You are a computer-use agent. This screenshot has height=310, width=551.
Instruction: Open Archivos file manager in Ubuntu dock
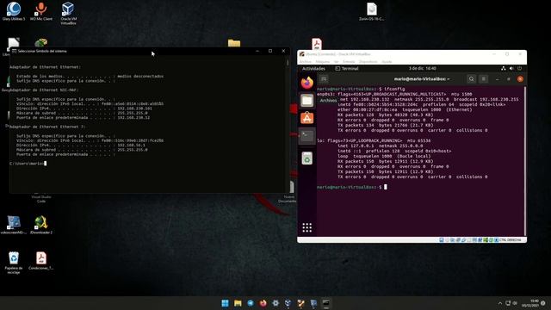(x=306, y=101)
